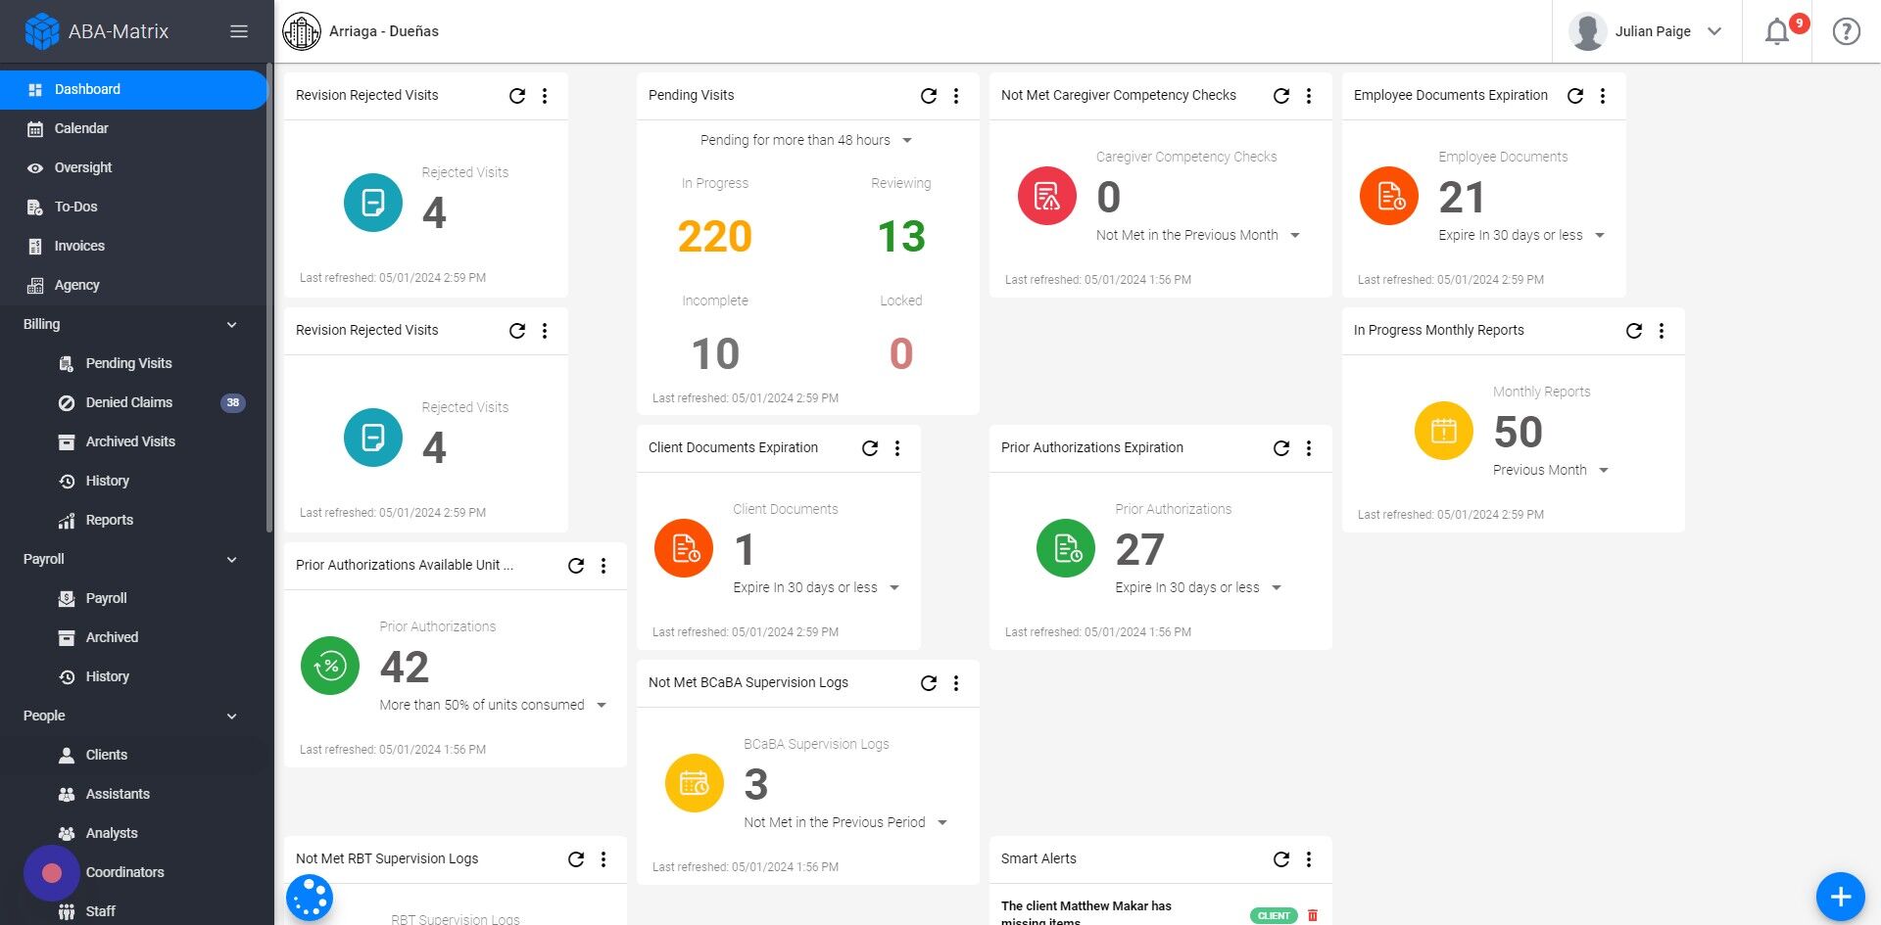Click the 220 In Progress visits count

click(x=714, y=237)
